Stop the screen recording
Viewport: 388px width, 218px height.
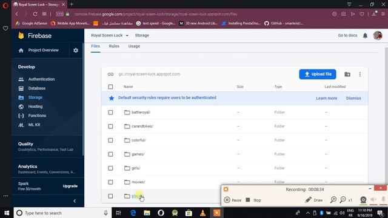[x=253, y=200]
